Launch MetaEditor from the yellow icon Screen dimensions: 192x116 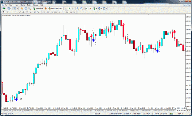click(45, 9)
